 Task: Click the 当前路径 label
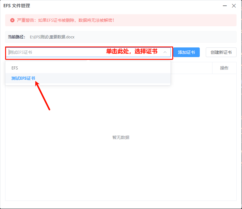click(x=17, y=37)
